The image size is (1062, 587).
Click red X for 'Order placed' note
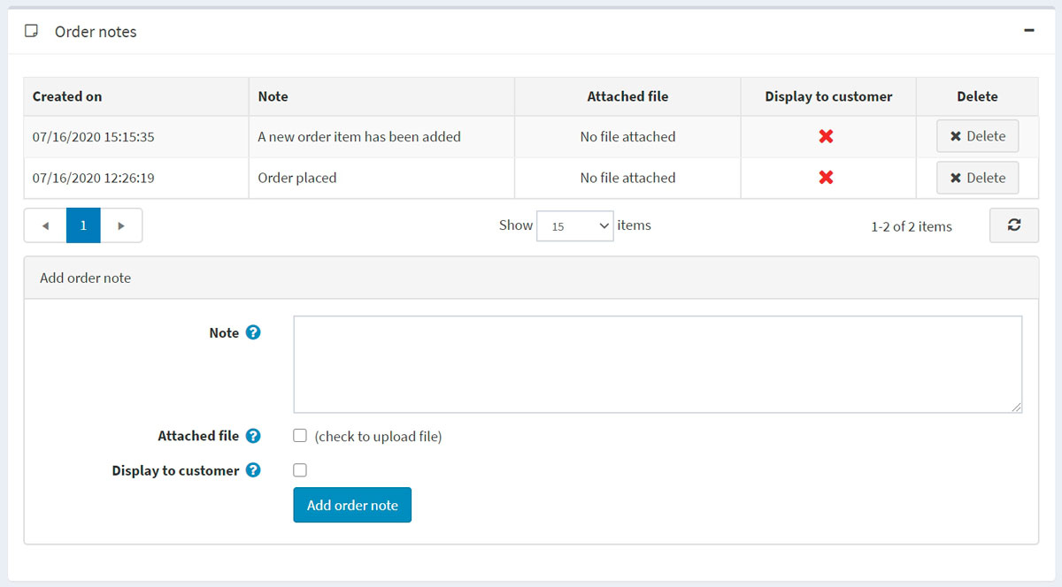click(826, 178)
